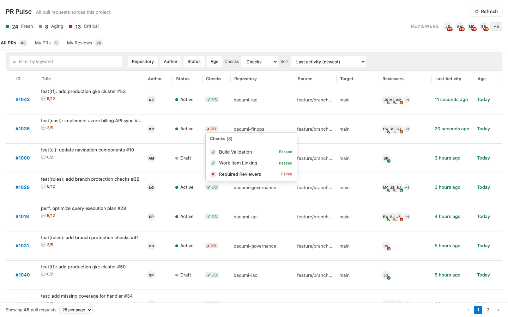
Task: Open the Checks select dropdown
Action: point(260,62)
